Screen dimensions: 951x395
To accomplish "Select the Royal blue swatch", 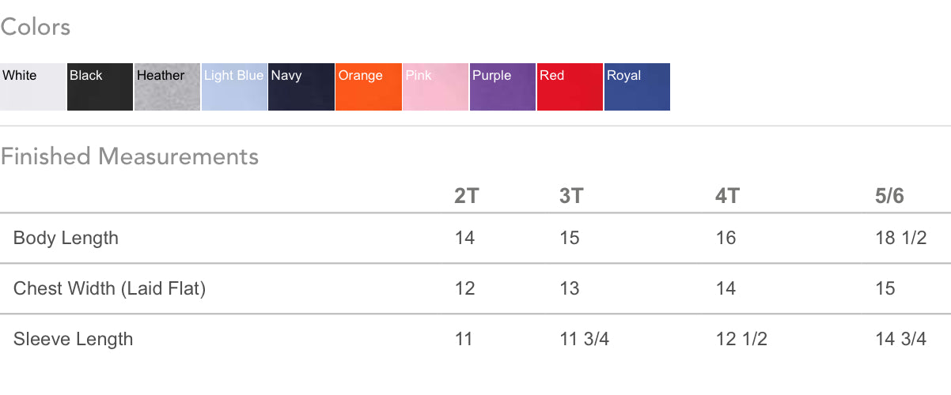I will (637, 87).
